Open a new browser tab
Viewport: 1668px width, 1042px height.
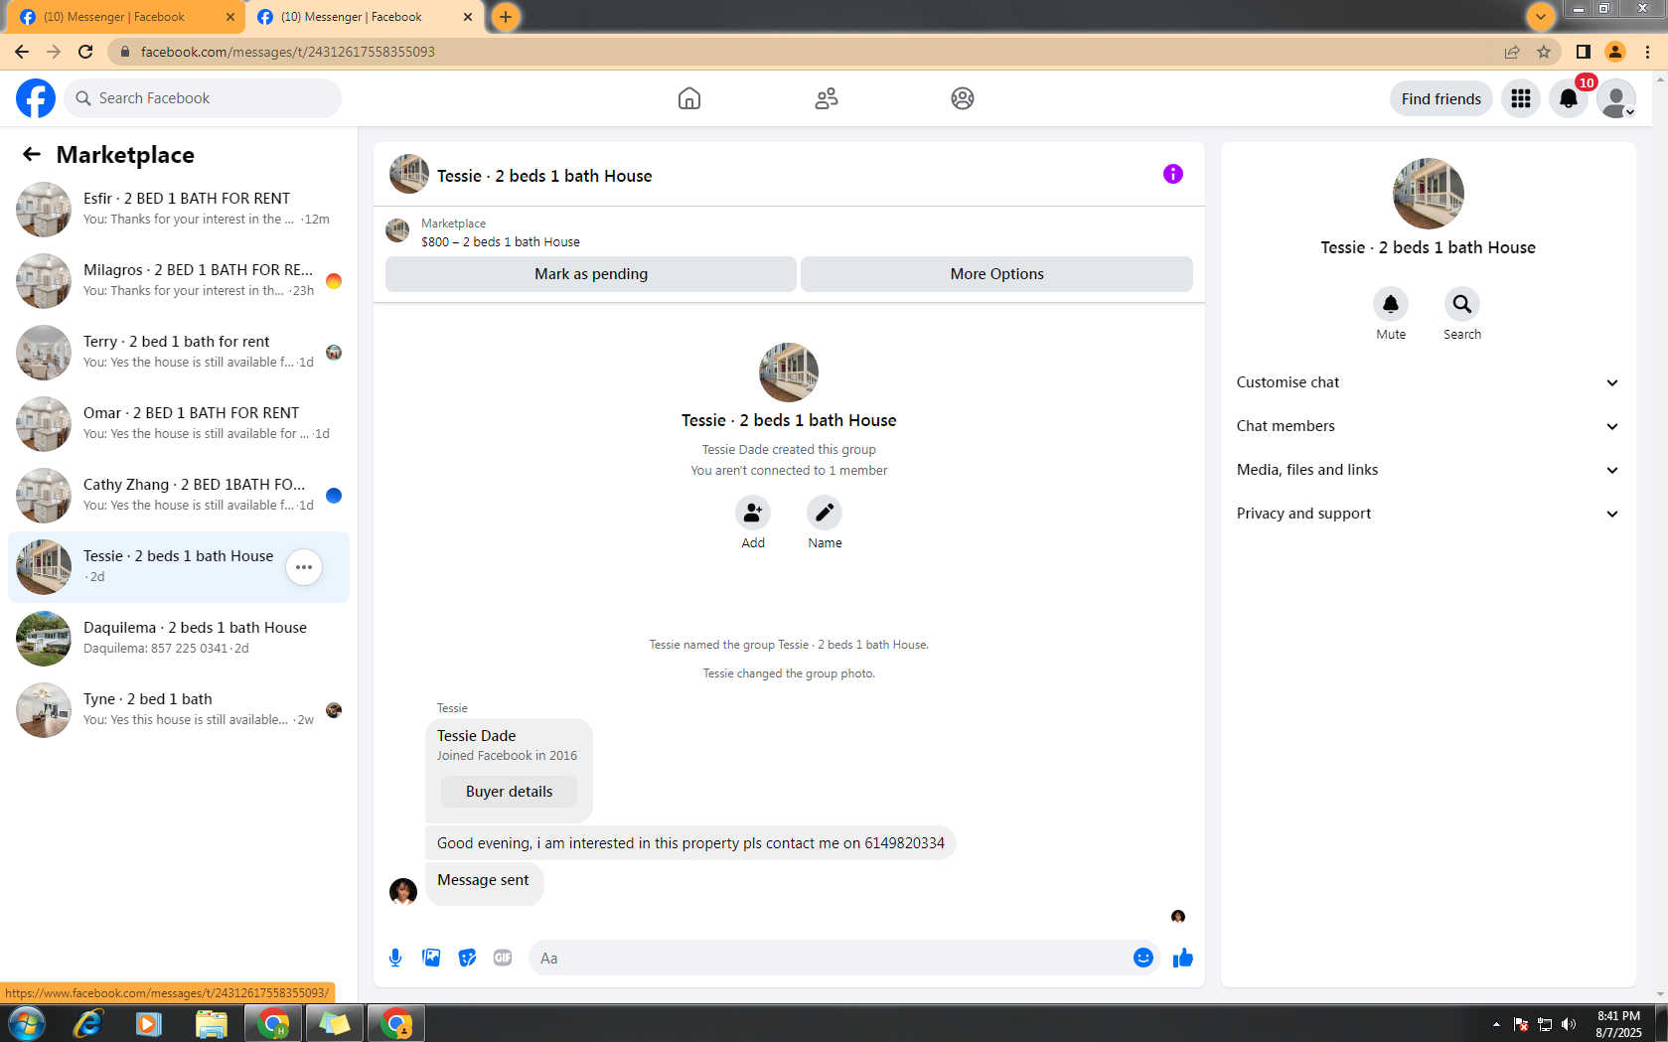click(x=506, y=17)
